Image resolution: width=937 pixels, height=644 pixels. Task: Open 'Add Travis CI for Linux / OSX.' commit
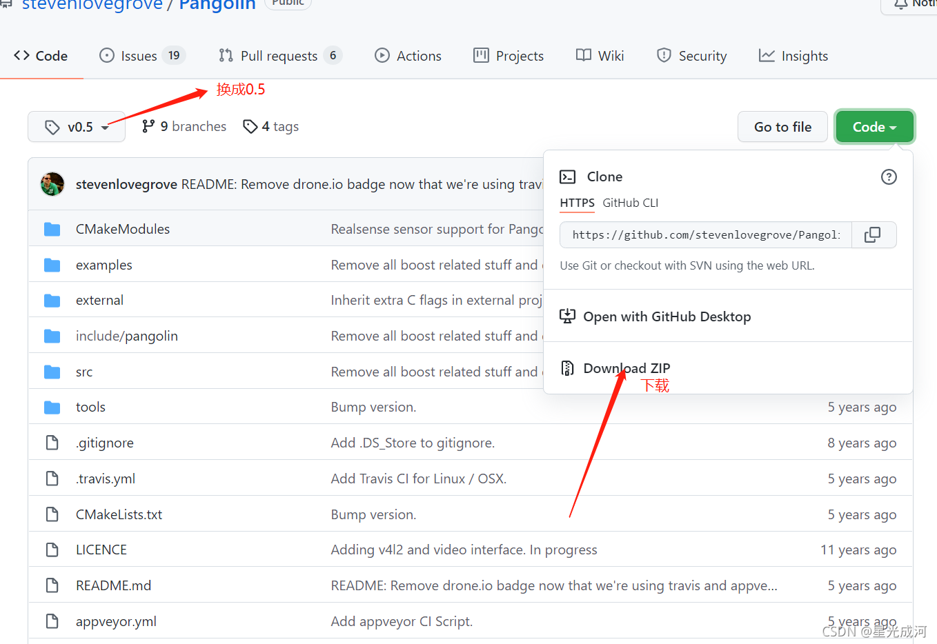click(x=419, y=479)
